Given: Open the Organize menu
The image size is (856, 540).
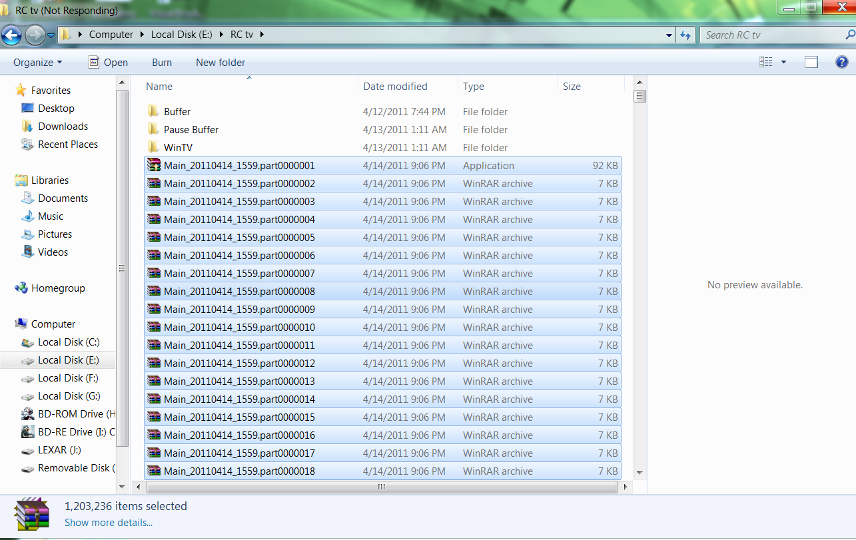Looking at the screenshot, I should [x=37, y=62].
